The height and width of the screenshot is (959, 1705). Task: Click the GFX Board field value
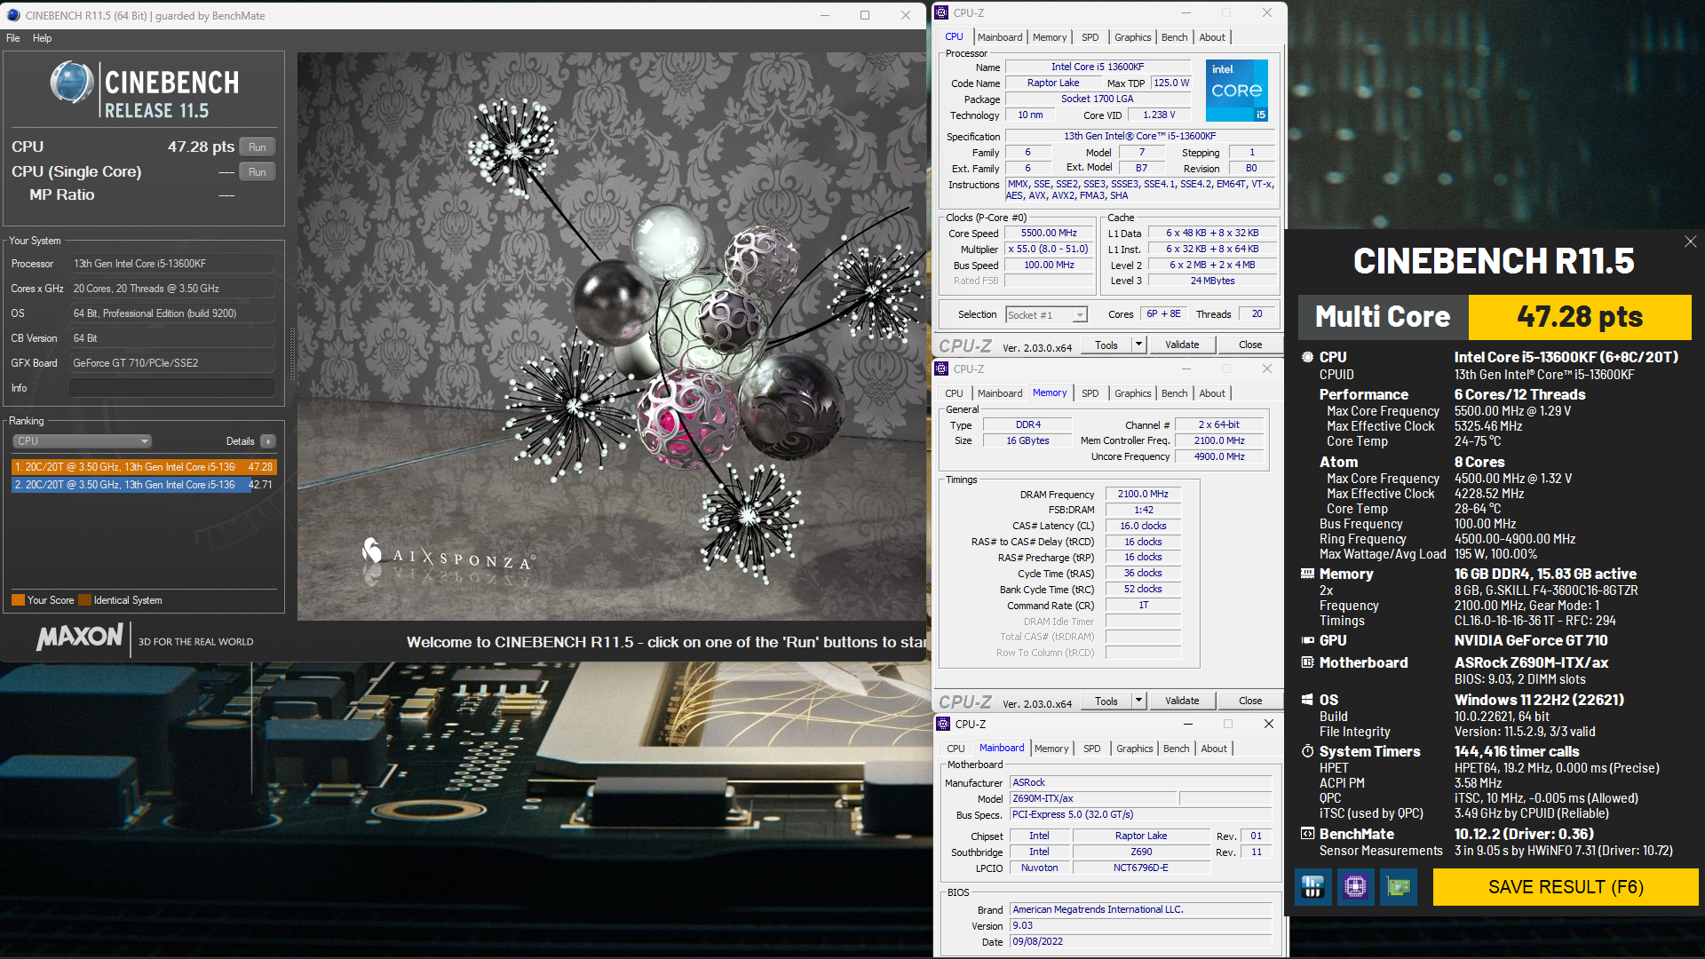coord(172,363)
